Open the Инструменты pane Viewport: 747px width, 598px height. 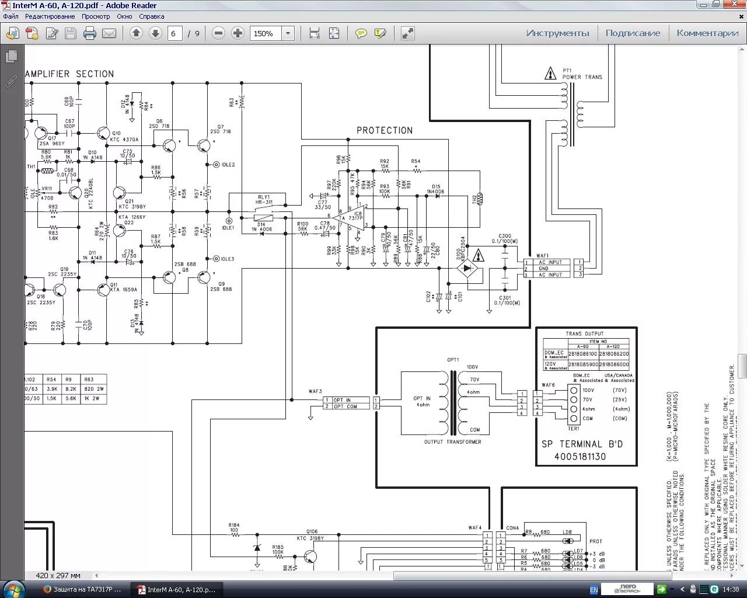(x=557, y=33)
